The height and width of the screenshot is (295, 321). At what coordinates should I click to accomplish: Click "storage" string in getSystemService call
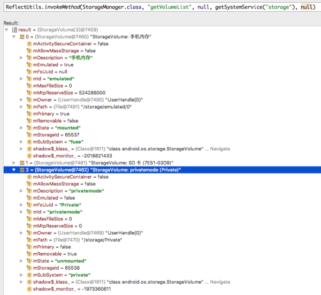[x=278, y=7]
